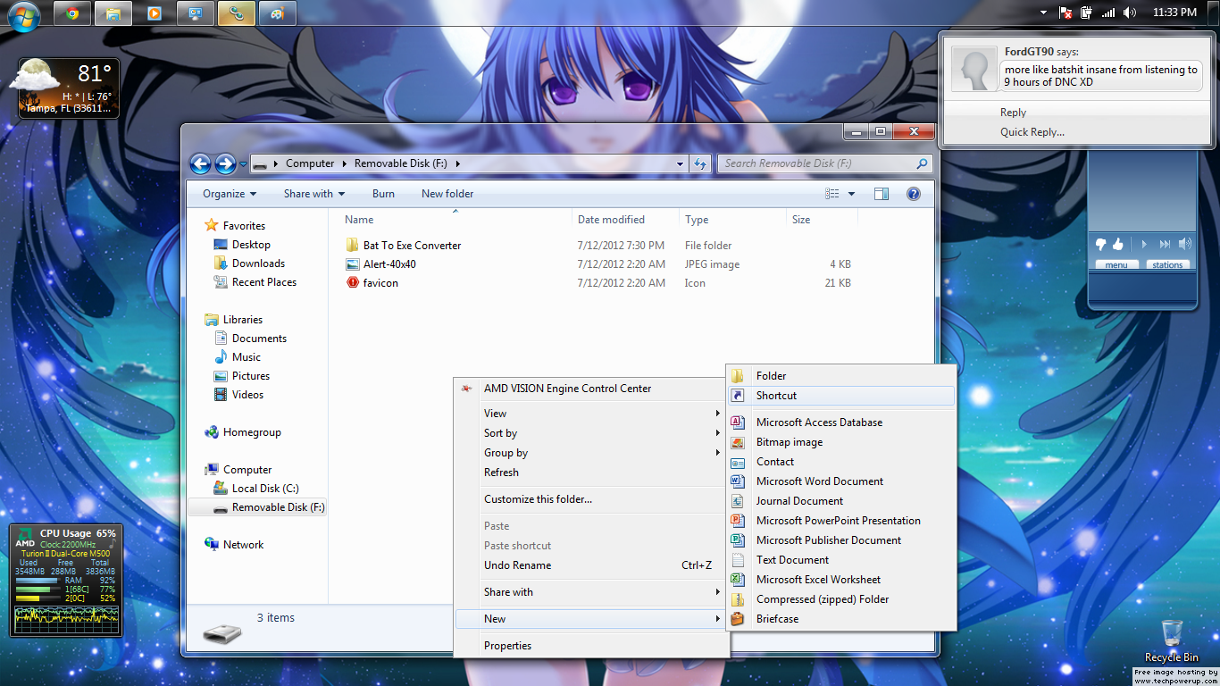Screen dimensions: 1220x686
Task: Refresh the Removable Disk (F:) location
Action: (700, 164)
